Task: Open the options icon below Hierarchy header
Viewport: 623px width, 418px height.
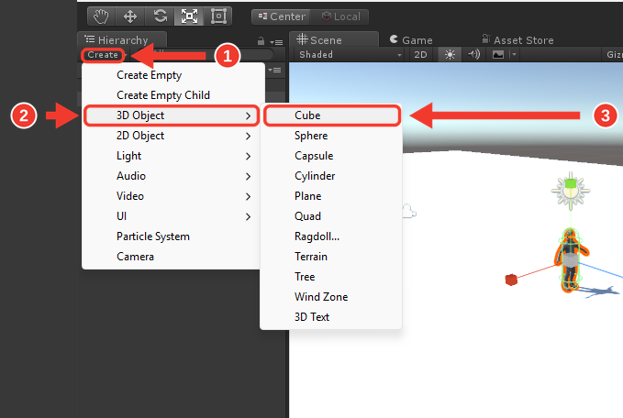Action: (x=274, y=71)
